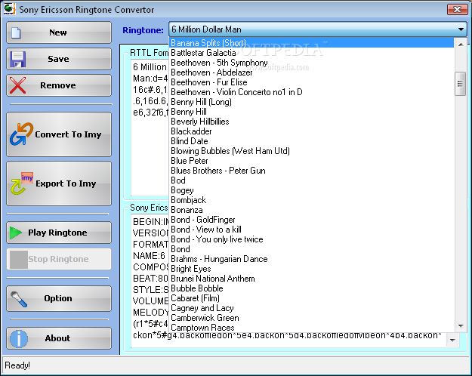The image size is (472, 376).
Task: Select Blind Date ringtone
Action: click(311, 141)
